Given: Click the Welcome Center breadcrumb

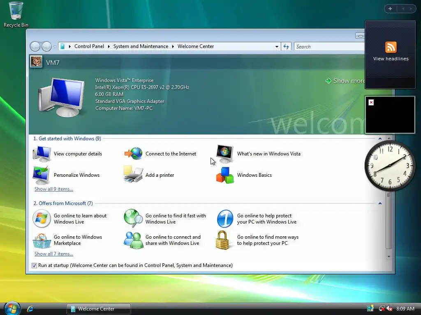Looking at the screenshot, I should click(x=196, y=46).
